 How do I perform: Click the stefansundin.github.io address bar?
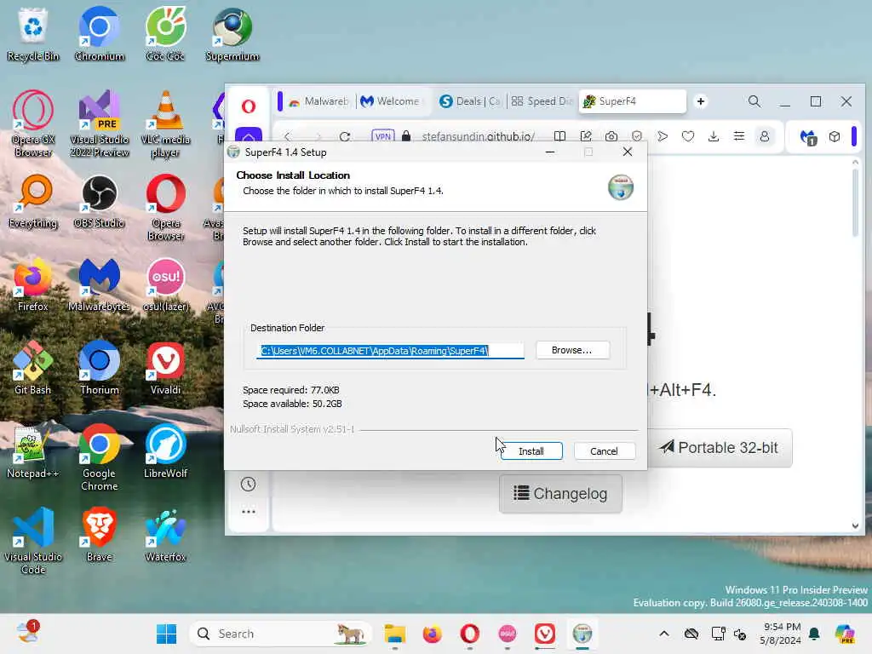coord(479,136)
